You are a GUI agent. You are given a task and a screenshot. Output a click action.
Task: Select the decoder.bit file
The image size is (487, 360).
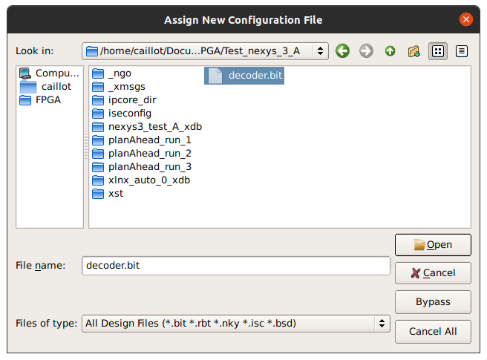tap(244, 76)
